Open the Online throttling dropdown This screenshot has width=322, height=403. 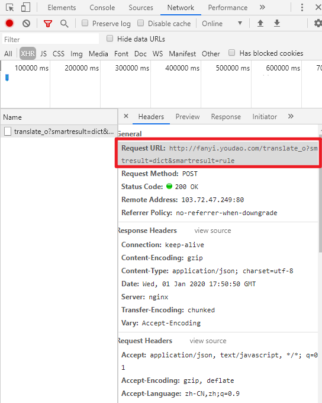(x=222, y=23)
